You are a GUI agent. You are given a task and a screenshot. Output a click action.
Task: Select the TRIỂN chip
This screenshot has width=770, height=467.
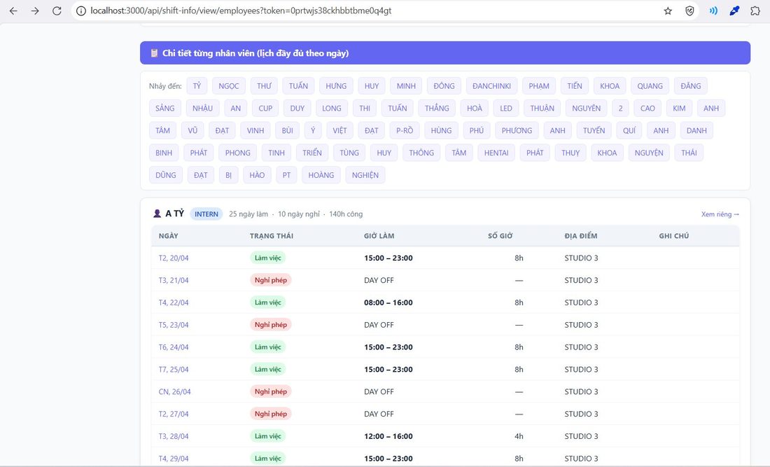(311, 153)
